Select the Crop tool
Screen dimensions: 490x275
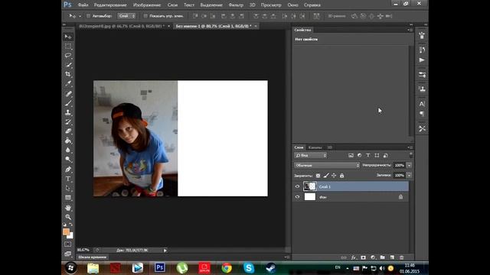tap(68, 74)
